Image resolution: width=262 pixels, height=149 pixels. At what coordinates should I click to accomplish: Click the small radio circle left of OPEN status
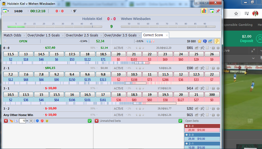point(5,41)
